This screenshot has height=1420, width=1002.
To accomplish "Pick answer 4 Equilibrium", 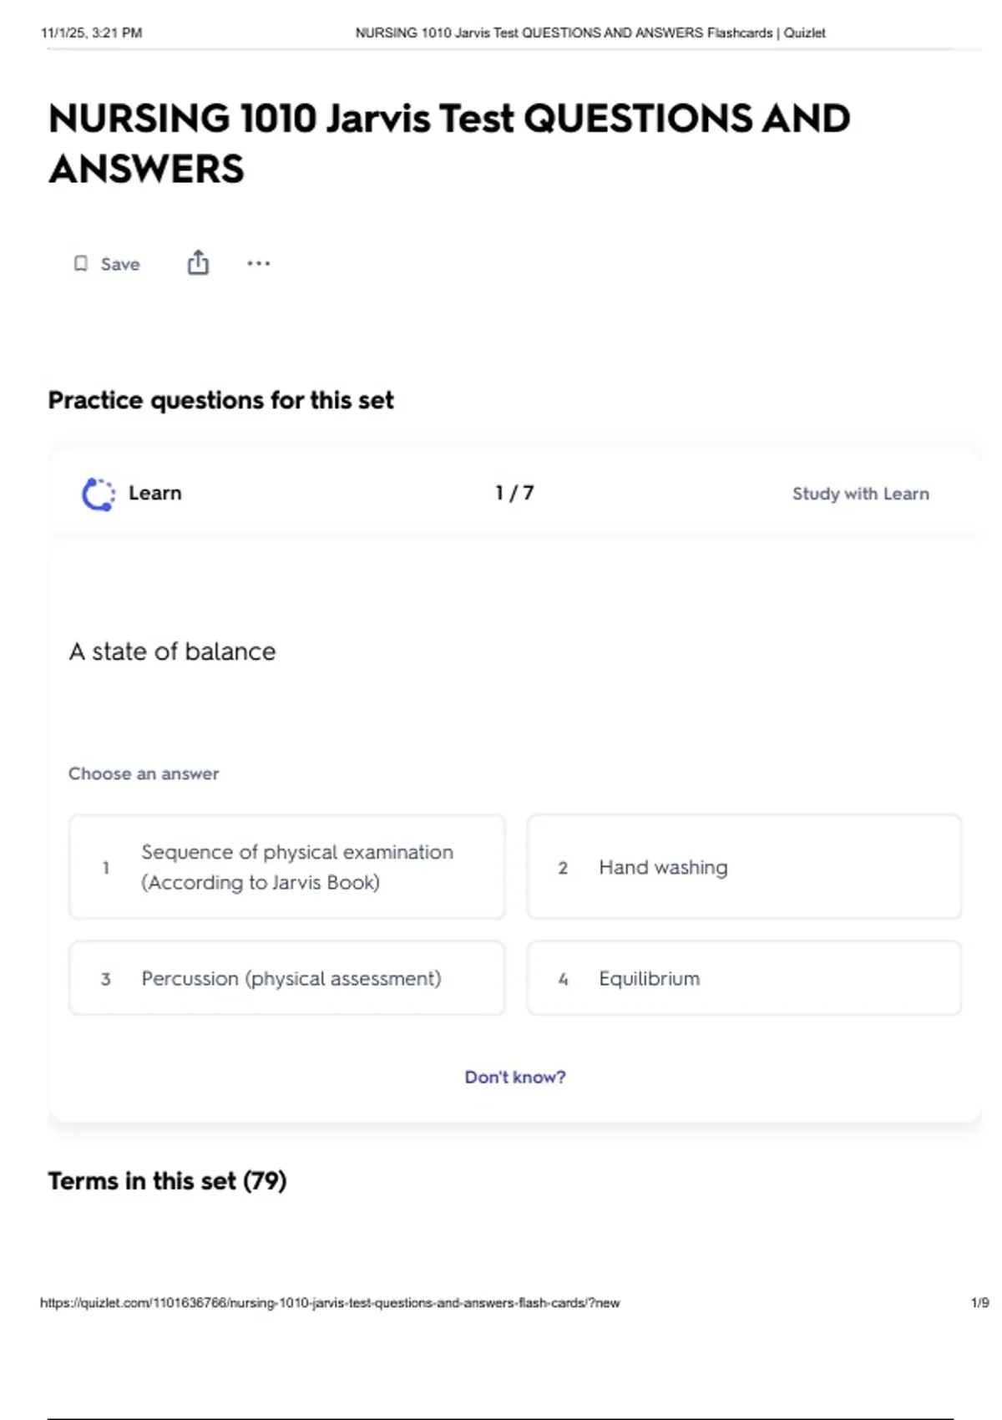I will (744, 978).
